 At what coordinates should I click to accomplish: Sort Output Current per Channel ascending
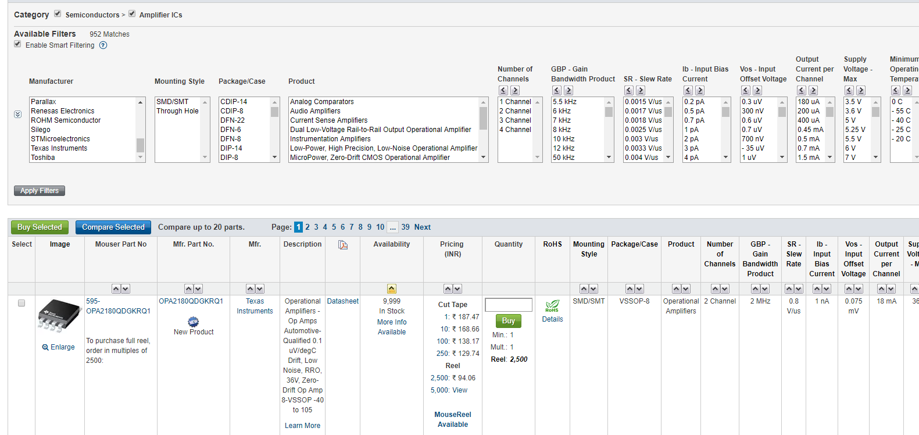[882, 289]
